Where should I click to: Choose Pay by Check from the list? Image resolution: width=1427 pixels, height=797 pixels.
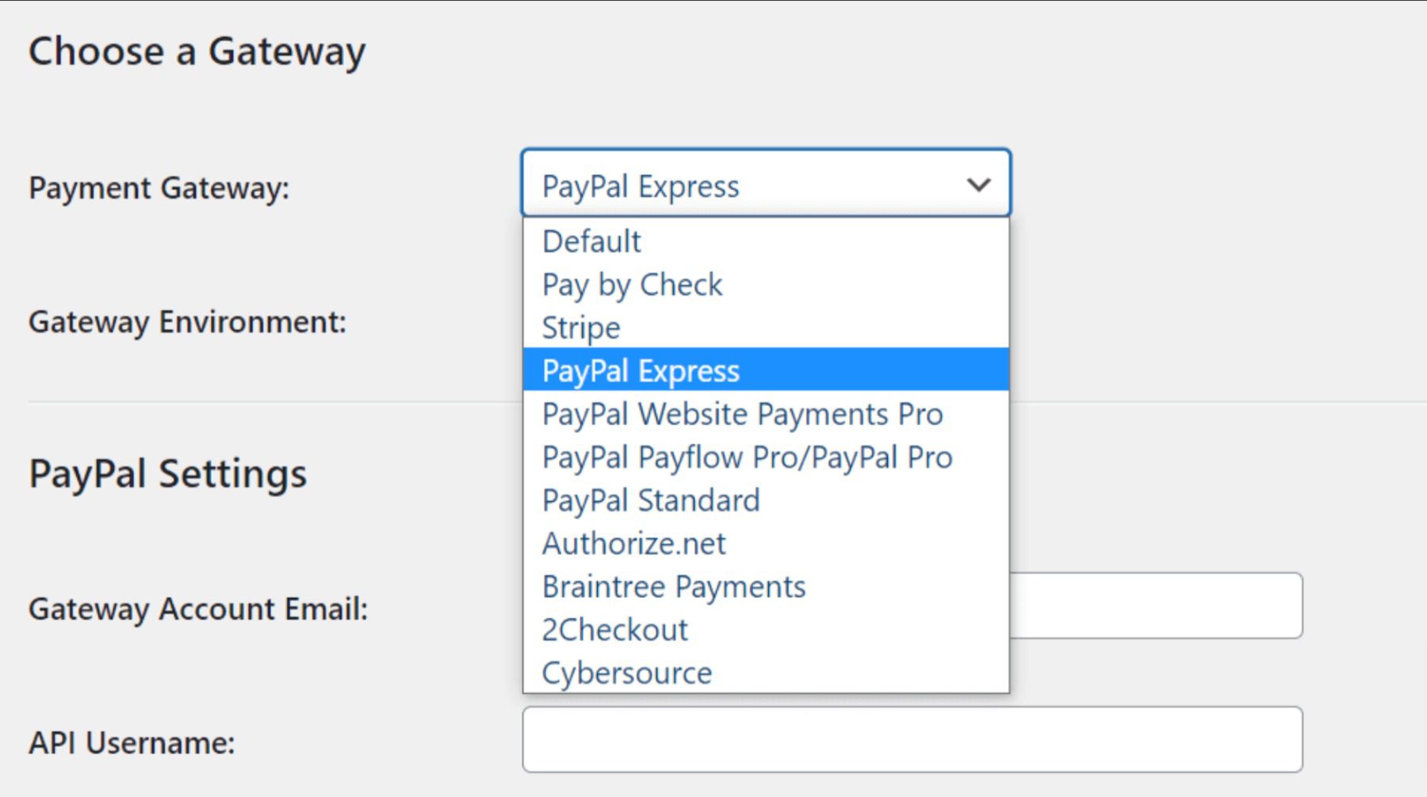coord(632,285)
